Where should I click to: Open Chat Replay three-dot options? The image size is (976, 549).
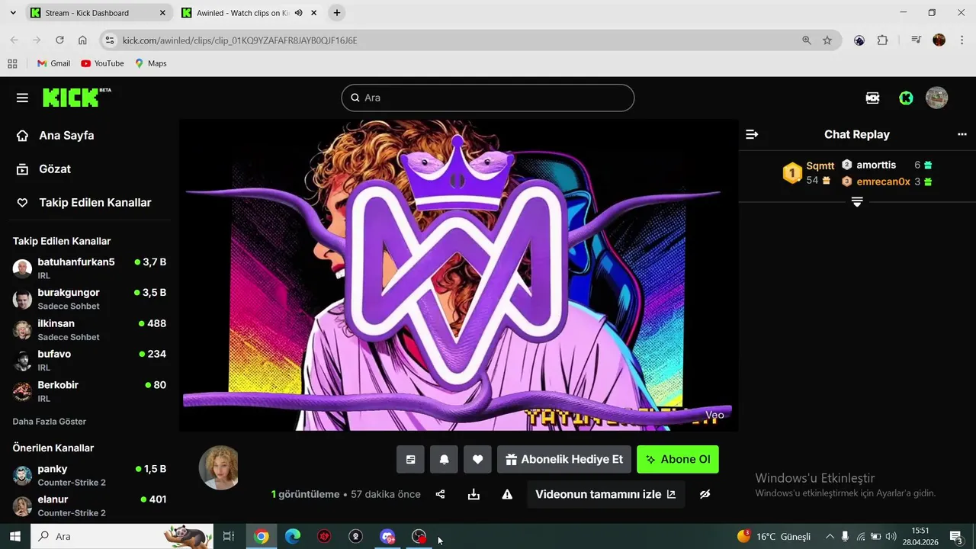coord(962,134)
